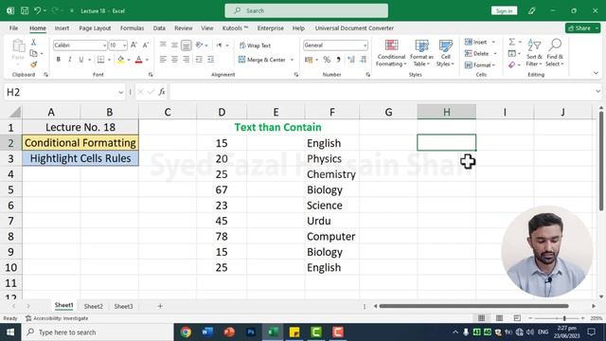Switch to the Sheet2 tab

94,306
